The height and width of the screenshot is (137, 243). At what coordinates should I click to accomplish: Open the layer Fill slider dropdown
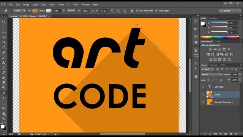(x=240, y=80)
